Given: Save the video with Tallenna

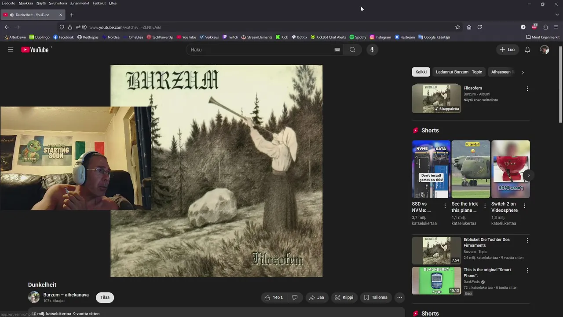Looking at the screenshot, I should (376, 298).
